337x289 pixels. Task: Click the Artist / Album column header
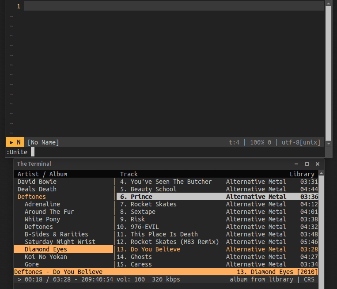point(42,174)
